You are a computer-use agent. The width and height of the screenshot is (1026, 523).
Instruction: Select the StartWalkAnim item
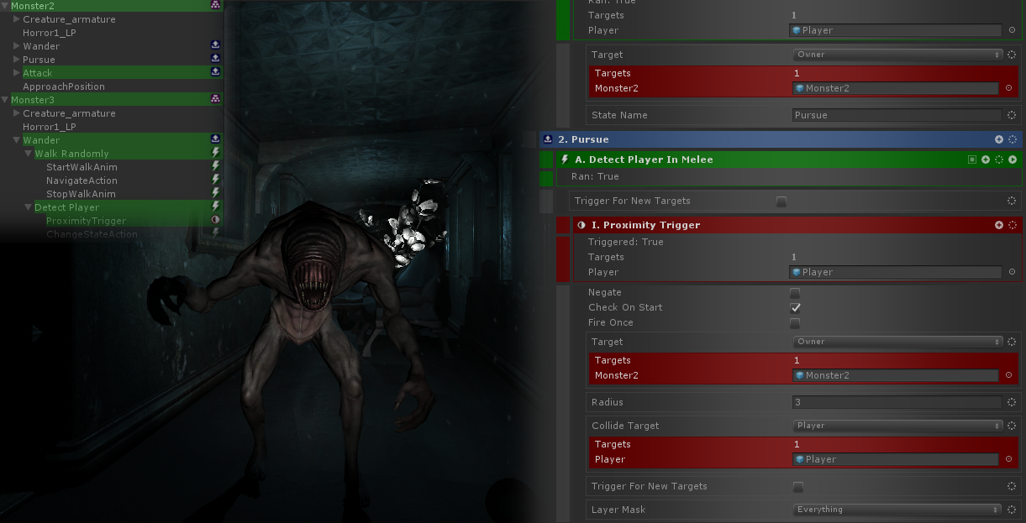click(x=82, y=167)
